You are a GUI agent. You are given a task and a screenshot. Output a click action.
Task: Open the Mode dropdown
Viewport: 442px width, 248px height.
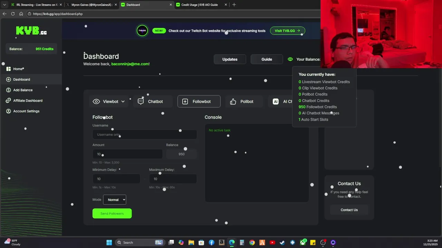coord(115,200)
